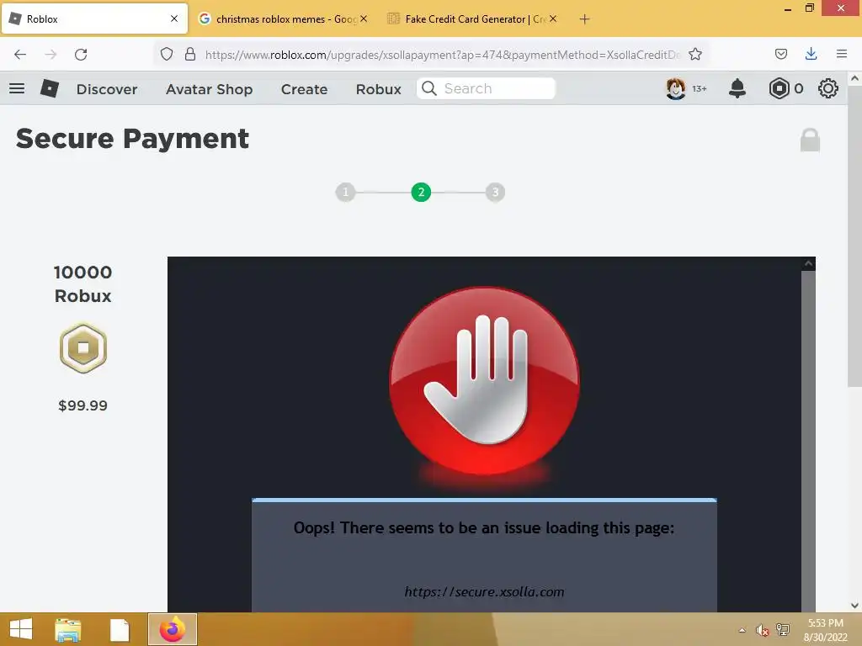
Task: Click the page scrollbar up arrow
Action: point(854,78)
